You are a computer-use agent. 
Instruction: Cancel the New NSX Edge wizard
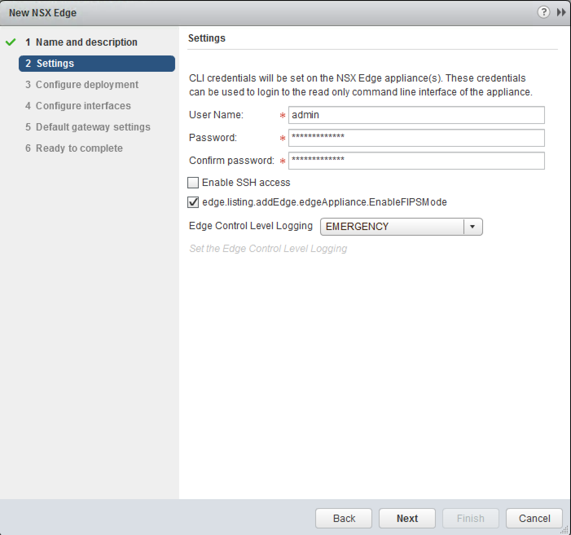coord(534,518)
